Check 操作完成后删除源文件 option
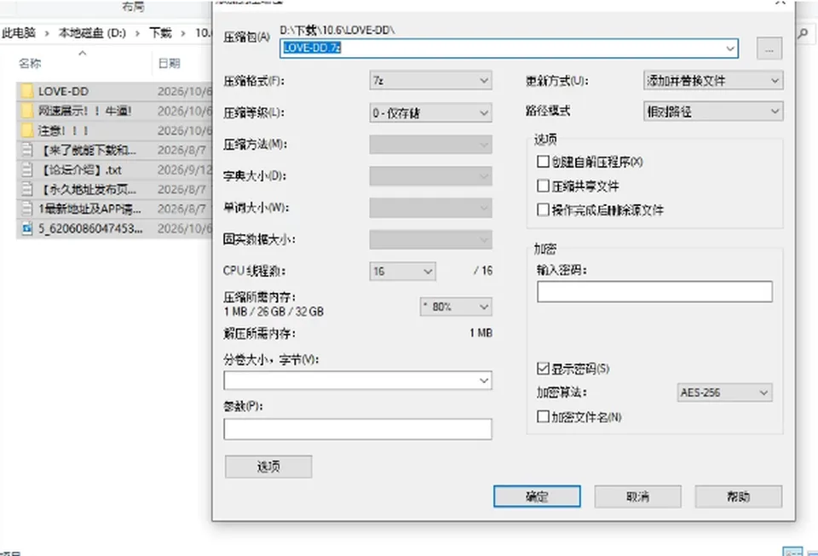Viewport: 818px width, 556px height. point(543,209)
